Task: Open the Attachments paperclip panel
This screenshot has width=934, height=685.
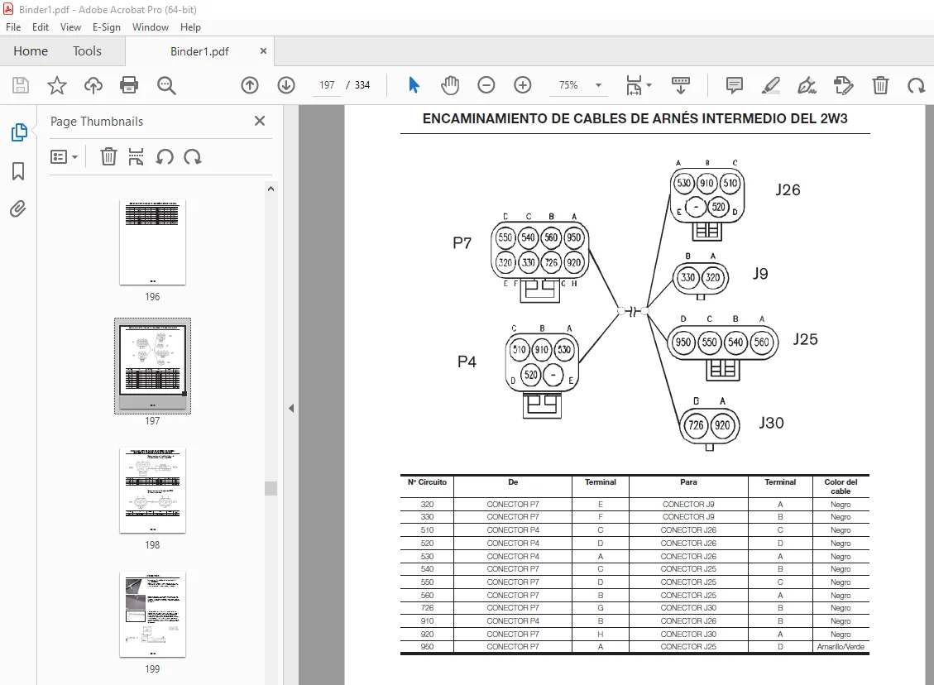Action: coord(18,209)
